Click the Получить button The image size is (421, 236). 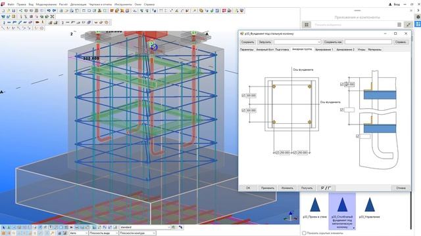(x=307, y=188)
